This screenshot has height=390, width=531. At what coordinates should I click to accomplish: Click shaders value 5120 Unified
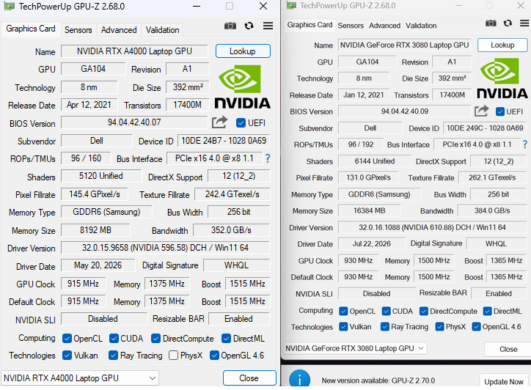pos(101,176)
